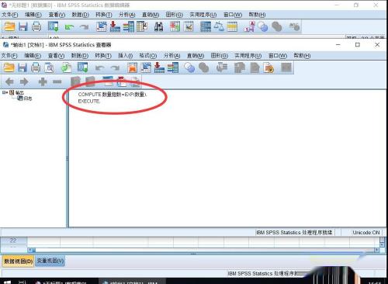
Task: Select the COMPUTE syntax line in log
Action: tap(113, 95)
